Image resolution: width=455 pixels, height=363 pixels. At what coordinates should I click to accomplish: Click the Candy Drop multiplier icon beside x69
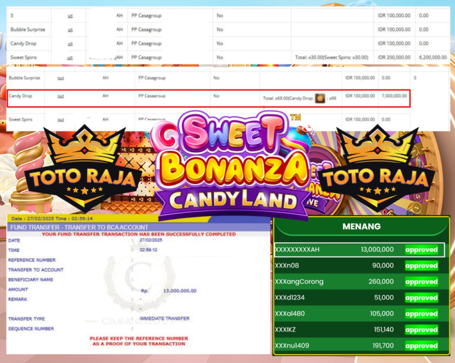tap(320, 98)
